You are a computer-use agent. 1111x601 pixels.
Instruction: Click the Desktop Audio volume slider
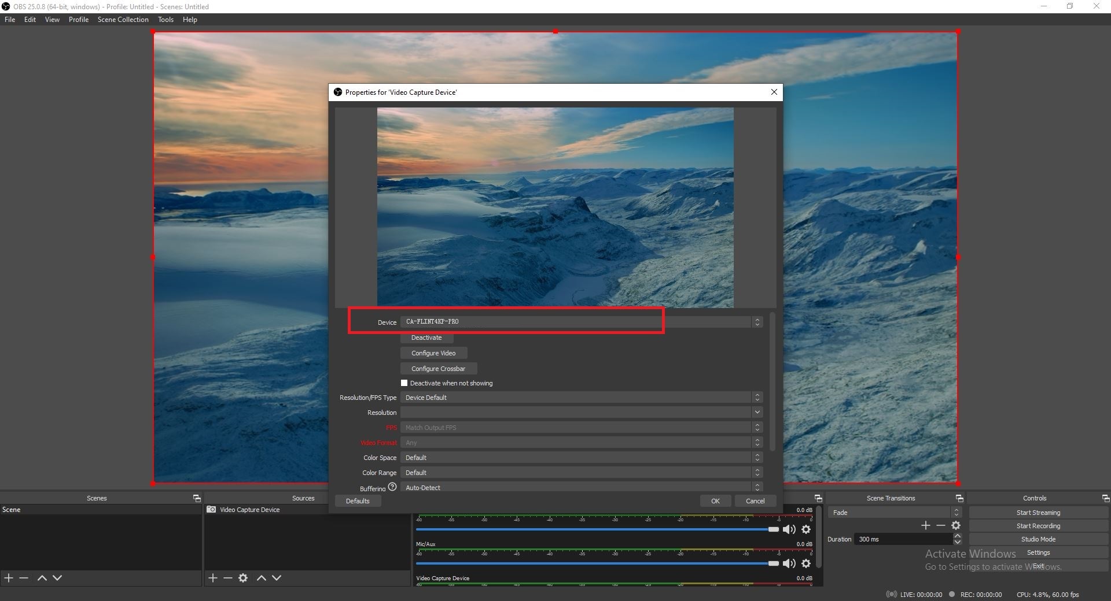point(597,529)
